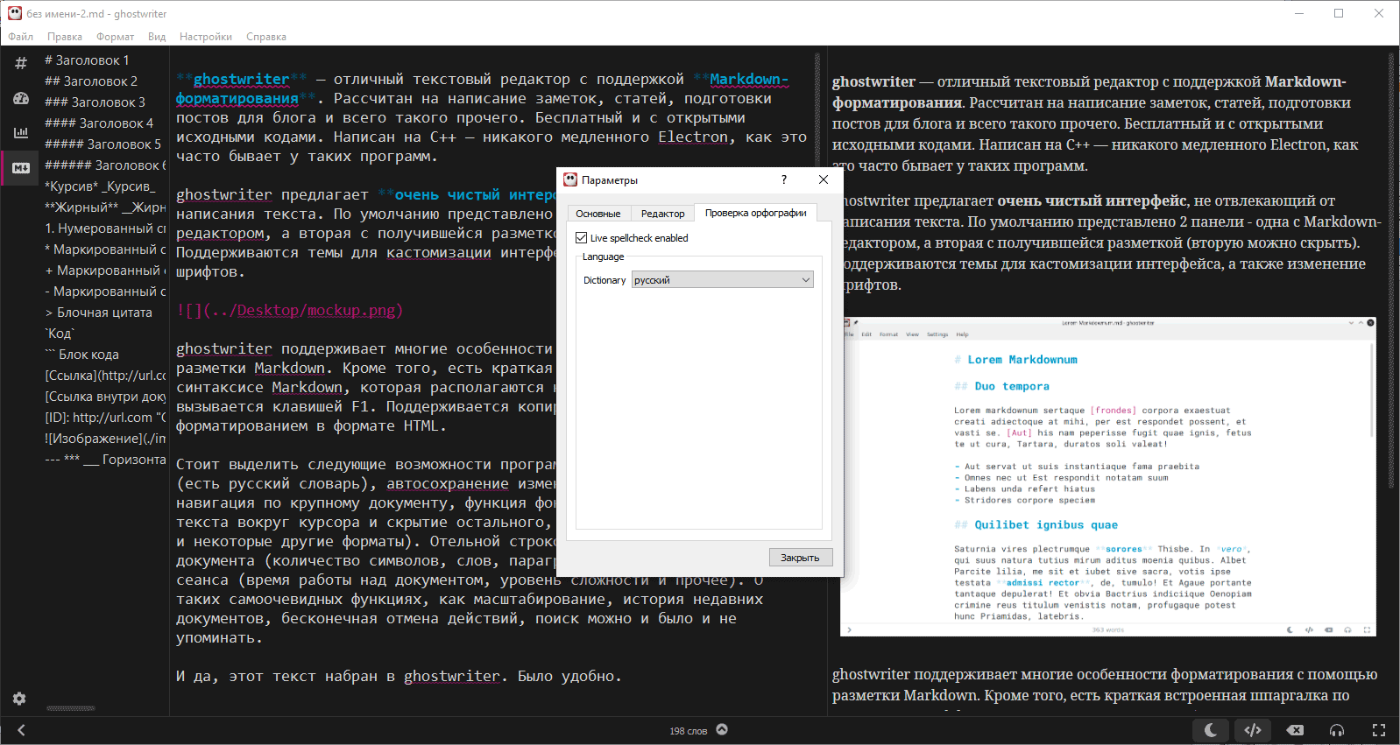Image resolution: width=1400 pixels, height=745 pixels.
Task: Select '###### Заголовок 6' cheat sheet row
Action: point(104,165)
